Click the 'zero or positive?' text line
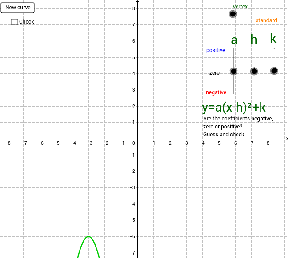The height and width of the screenshot is (259, 289). pyautogui.click(x=223, y=127)
